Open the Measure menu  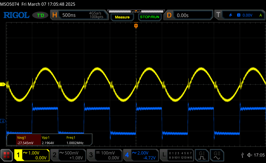pos(122,17)
